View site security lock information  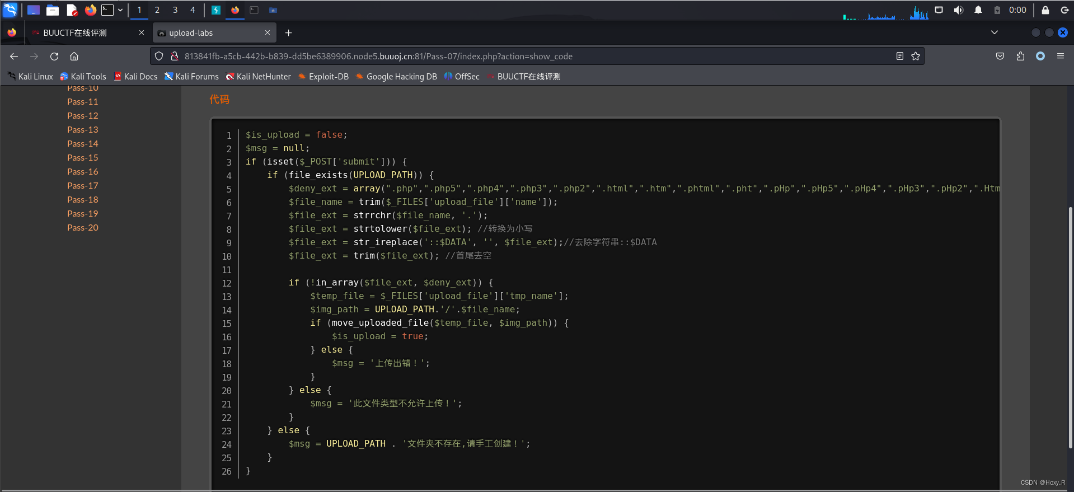tap(174, 56)
